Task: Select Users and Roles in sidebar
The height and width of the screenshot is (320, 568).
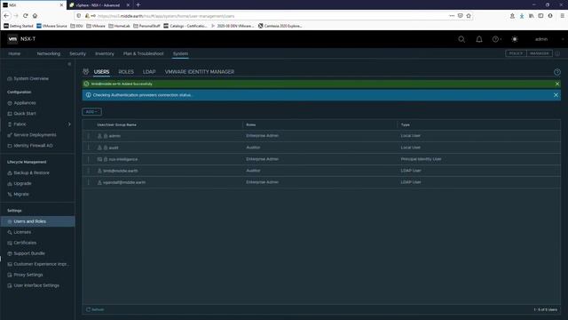Action: click(37, 221)
